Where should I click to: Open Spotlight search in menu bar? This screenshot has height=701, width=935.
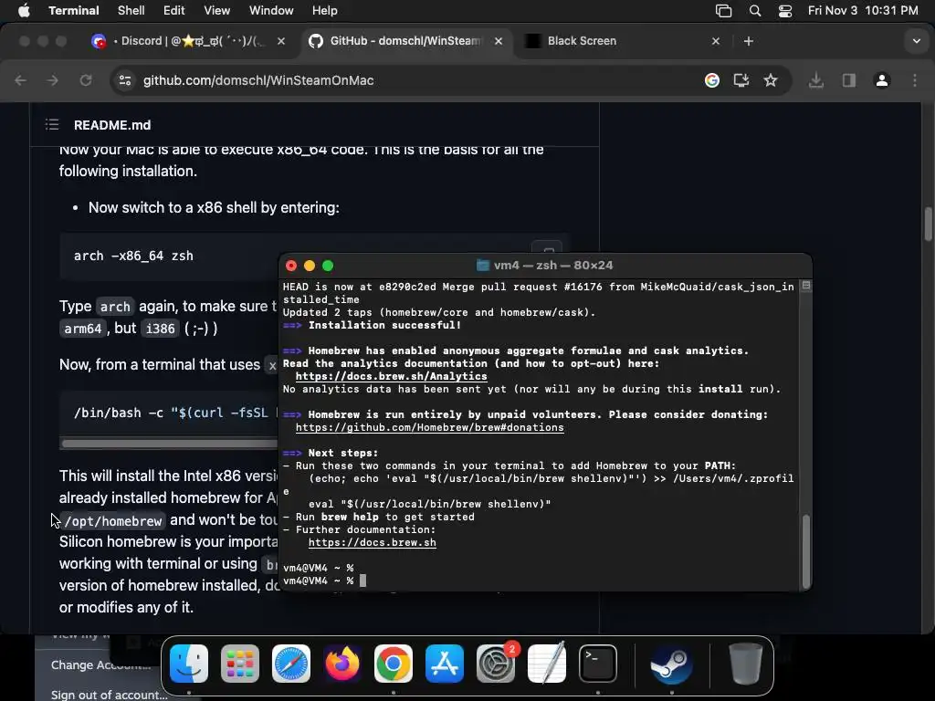[x=755, y=11]
